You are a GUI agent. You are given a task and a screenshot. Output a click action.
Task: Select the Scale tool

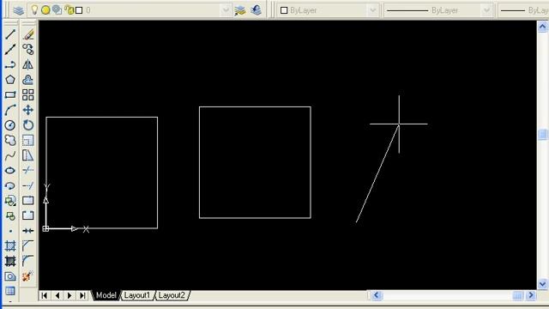coord(28,140)
